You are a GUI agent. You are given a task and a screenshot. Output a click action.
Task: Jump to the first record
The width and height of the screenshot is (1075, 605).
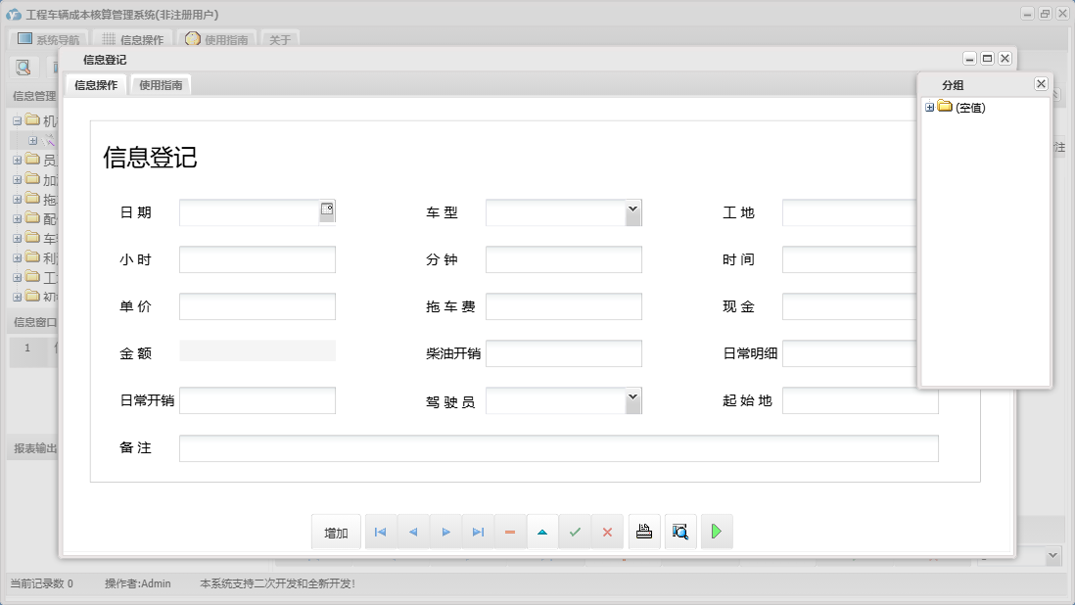pos(380,531)
